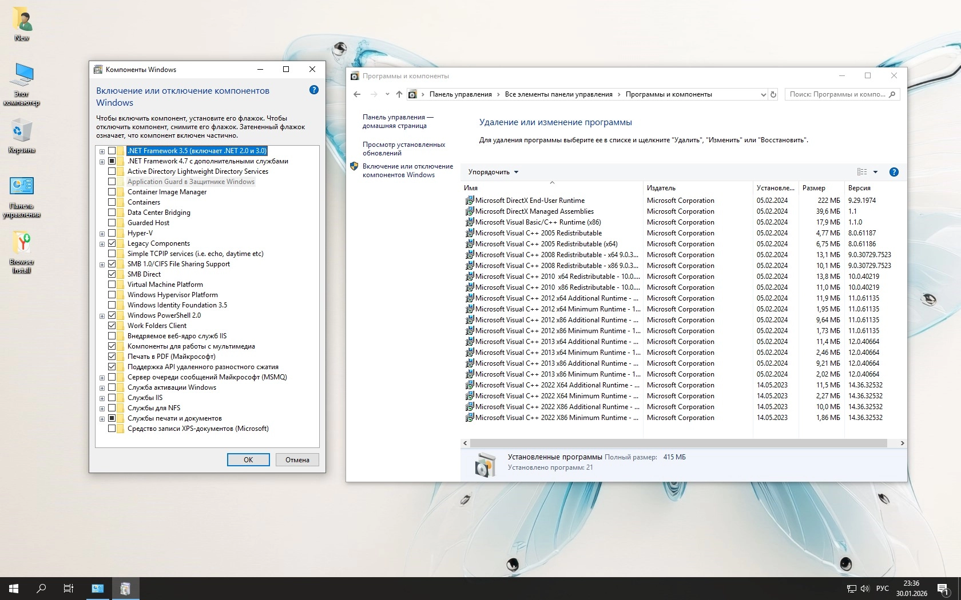
Task: Open Task View on the taskbar
Action: (x=69, y=588)
